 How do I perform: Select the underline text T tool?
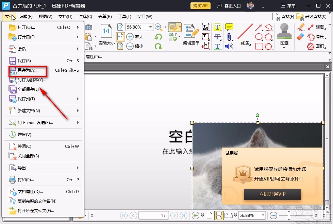(x=217, y=46)
